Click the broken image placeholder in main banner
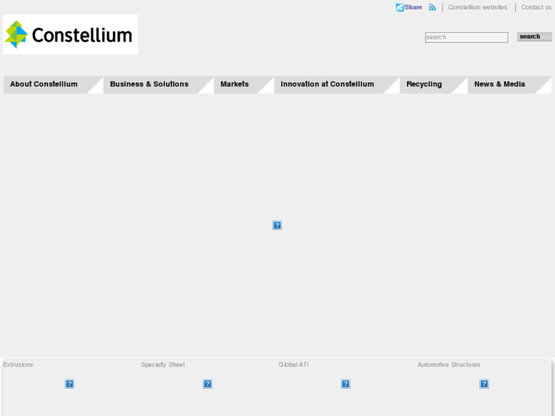 tap(277, 225)
